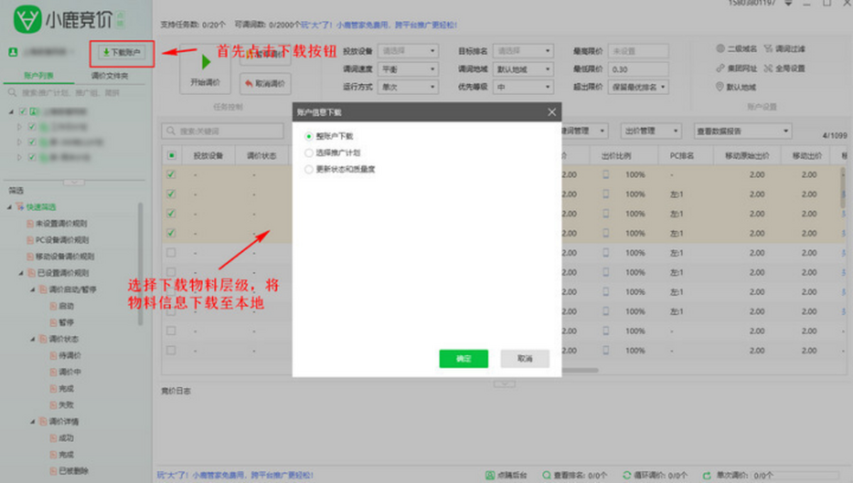Image resolution: width=853 pixels, height=483 pixels.
Task: Click the sidebar search field for 推广计划
Action: 75,92
